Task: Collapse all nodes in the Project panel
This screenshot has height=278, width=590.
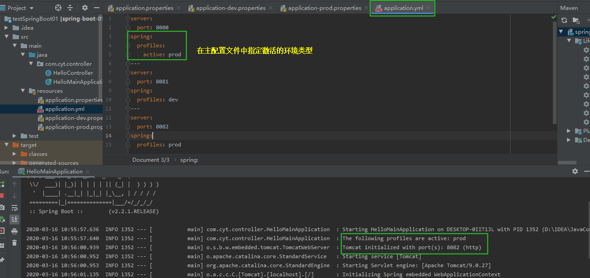Action: 70,8
